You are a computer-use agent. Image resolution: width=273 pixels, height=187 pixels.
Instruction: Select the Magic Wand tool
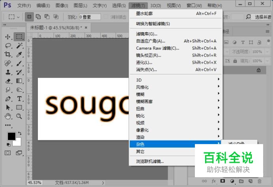19,46
